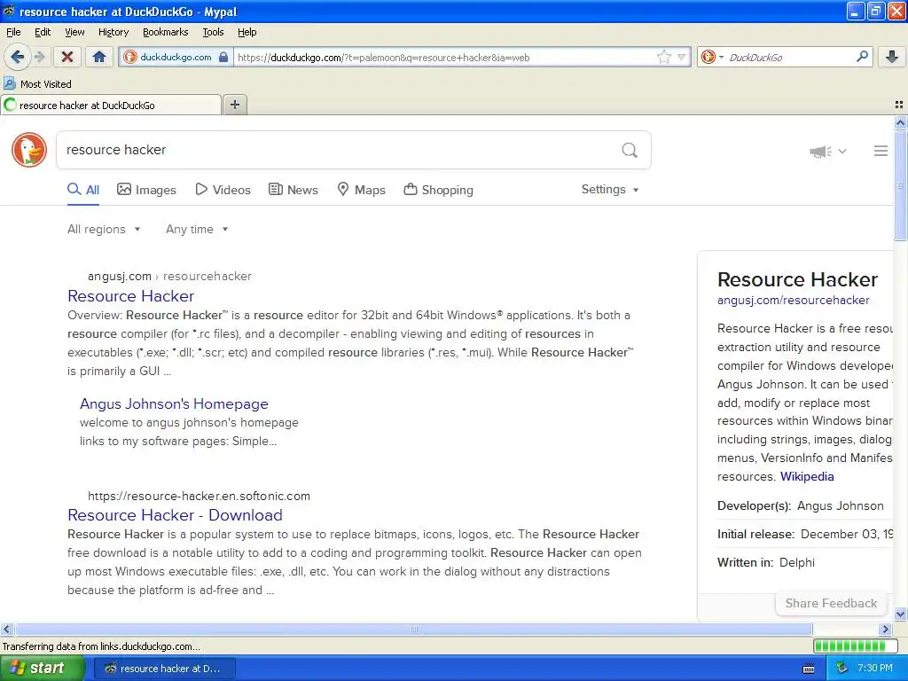Bookmark this page with the star icon

click(663, 57)
